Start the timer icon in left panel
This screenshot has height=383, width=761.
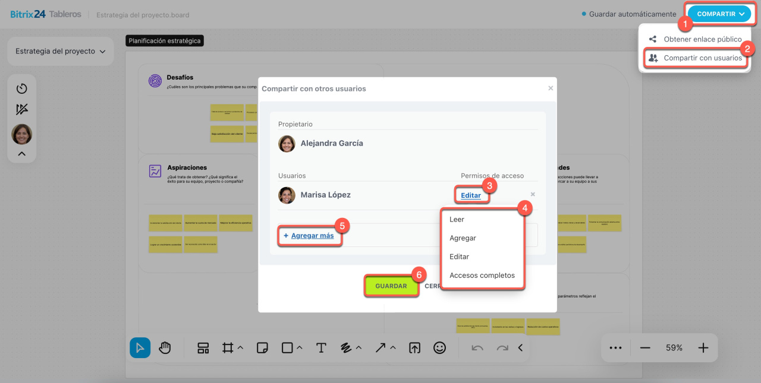[22, 88]
